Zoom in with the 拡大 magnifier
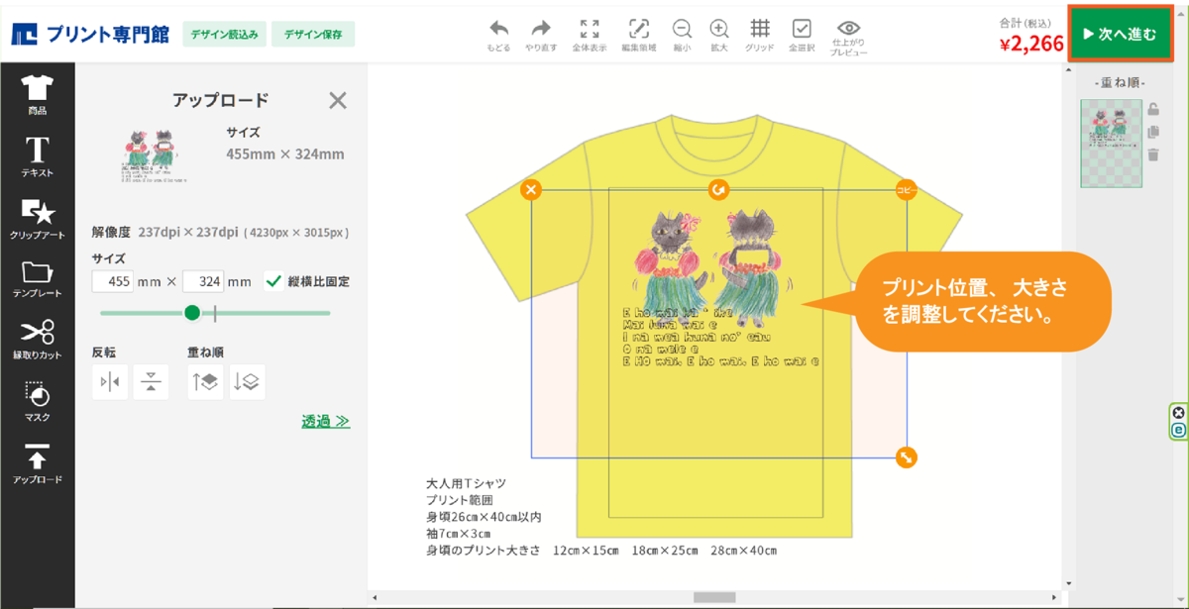 click(x=719, y=35)
